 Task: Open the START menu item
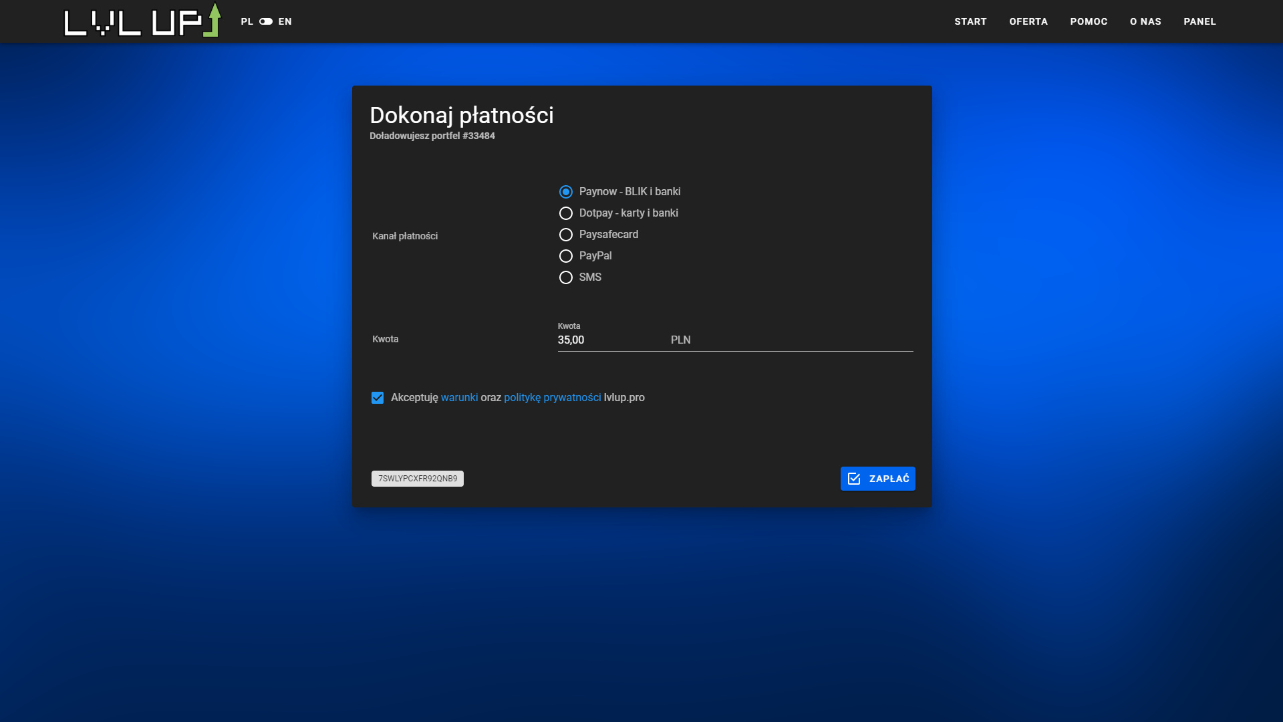click(x=970, y=21)
